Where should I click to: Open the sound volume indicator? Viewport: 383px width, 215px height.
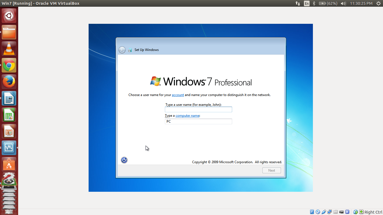[343, 3]
